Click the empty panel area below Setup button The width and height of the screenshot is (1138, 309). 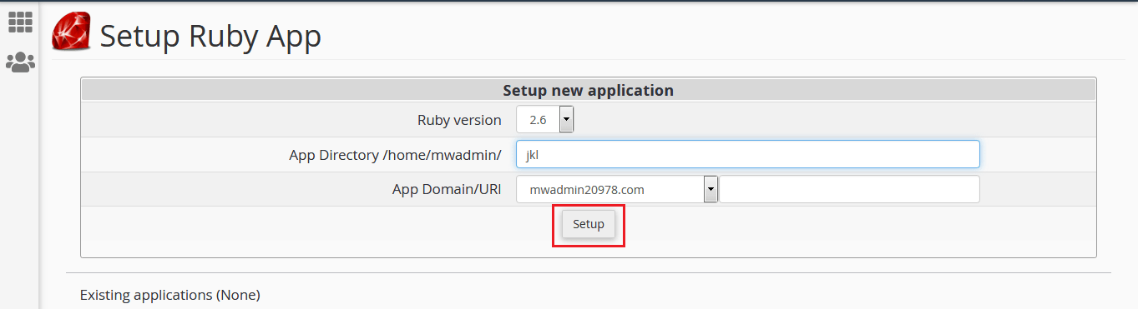[589, 249]
